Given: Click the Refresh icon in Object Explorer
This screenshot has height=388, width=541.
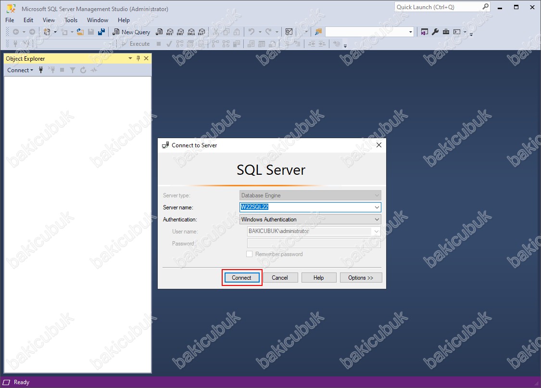Looking at the screenshot, I should (83, 70).
